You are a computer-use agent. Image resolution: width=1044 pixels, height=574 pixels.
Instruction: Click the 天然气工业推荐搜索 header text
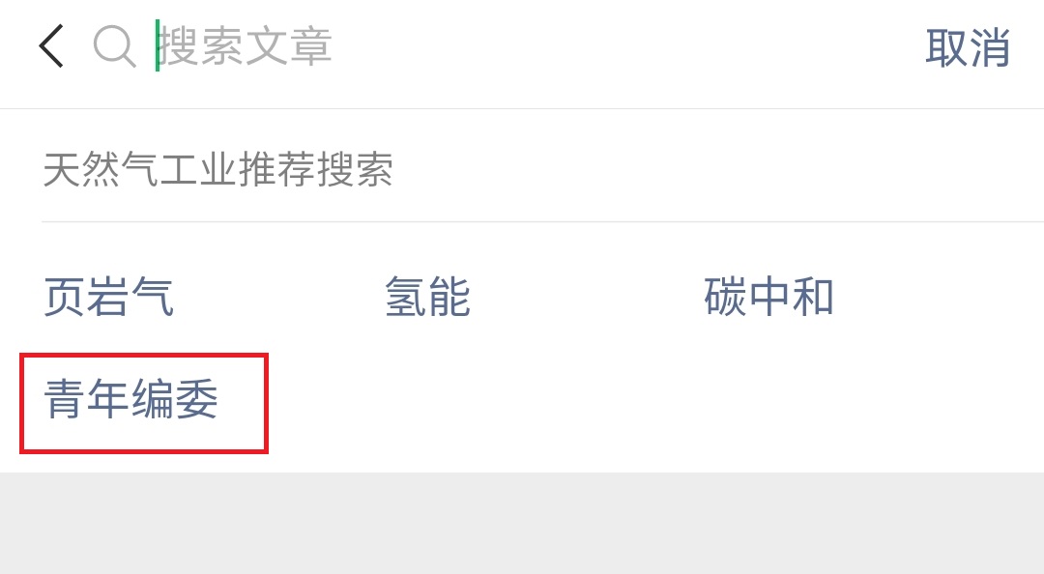217,169
